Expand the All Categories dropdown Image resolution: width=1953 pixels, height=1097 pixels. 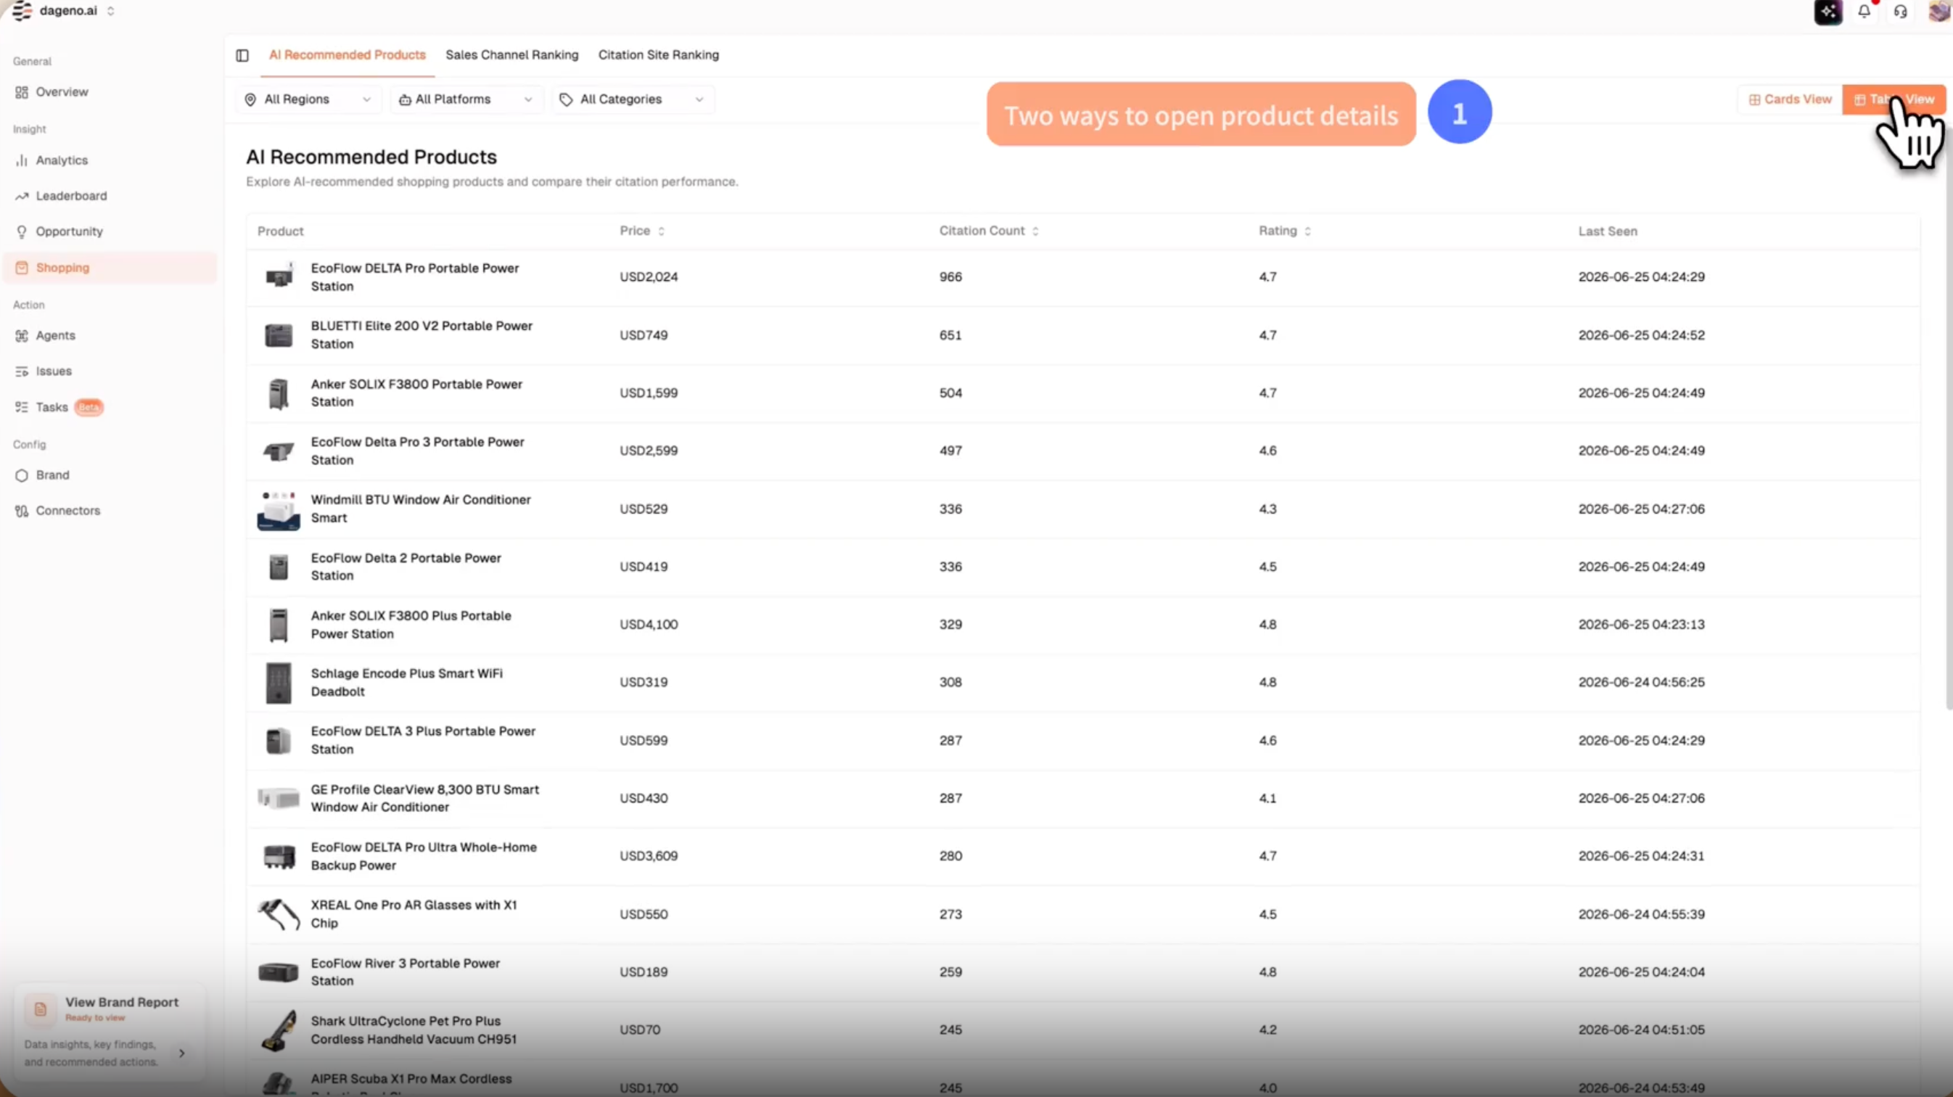tap(633, 99)
